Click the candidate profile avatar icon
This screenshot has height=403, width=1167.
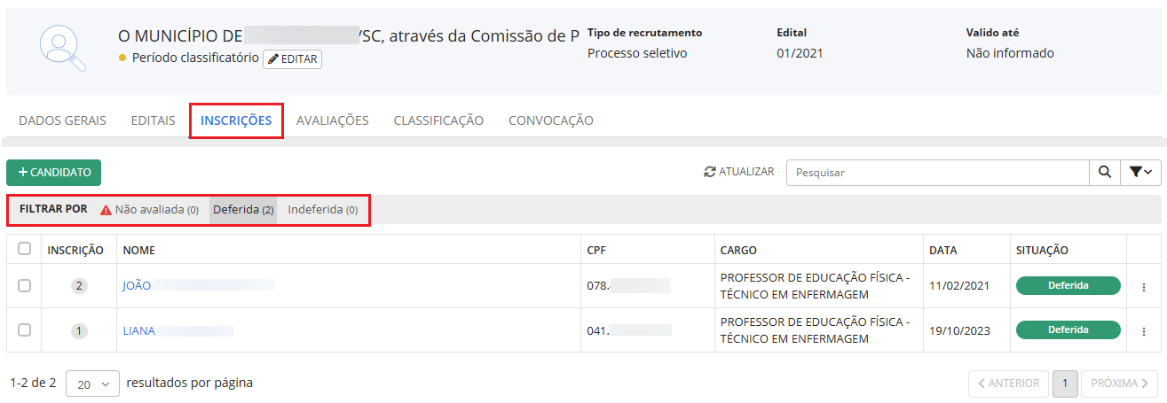point(63,47)
